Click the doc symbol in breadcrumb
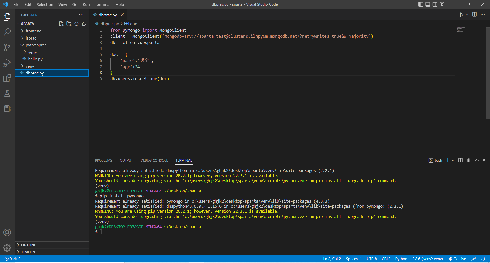The image size is (490, 263). (131, 24)
